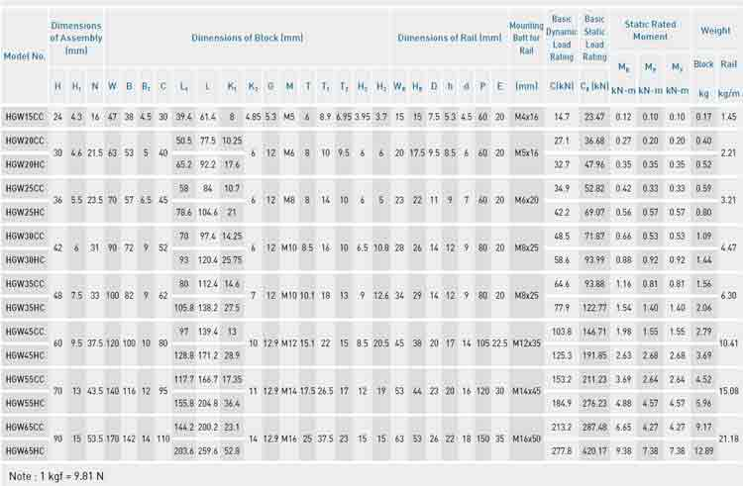Viewport: 743px width, 486px height.
Task: Click the 'Rail' weight sub-header
Action: [x=729, y=64]
